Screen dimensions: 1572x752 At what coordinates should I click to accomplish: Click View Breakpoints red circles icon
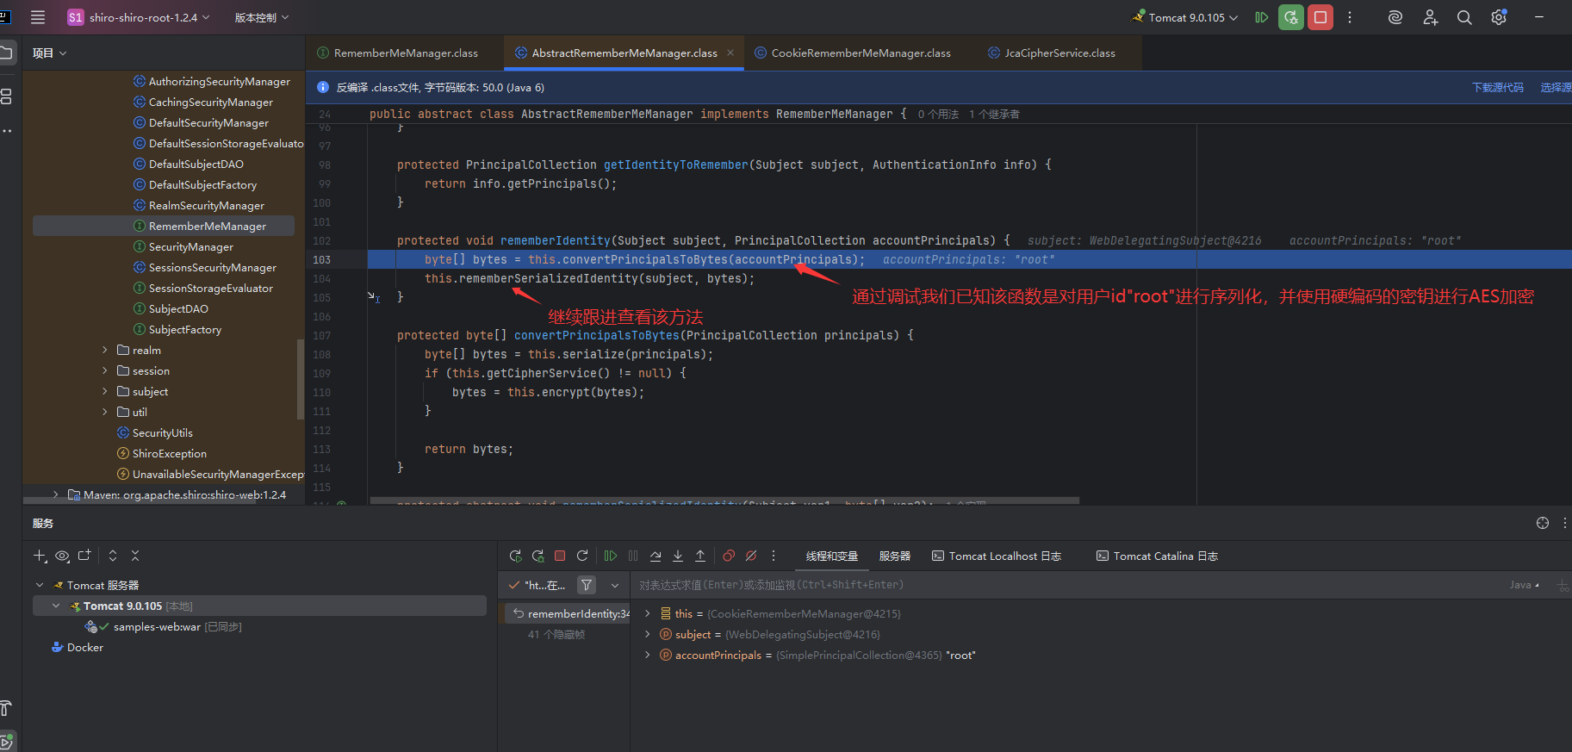tap(729, 556)
